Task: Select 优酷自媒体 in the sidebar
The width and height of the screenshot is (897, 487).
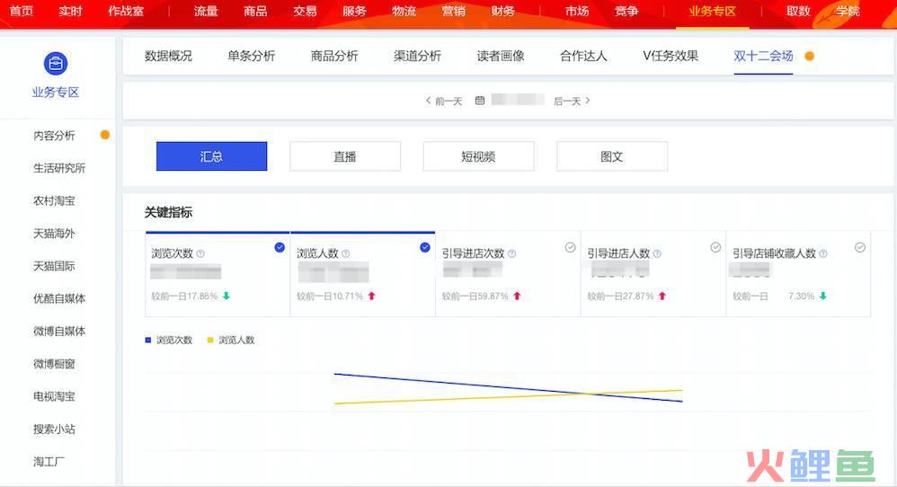Action: (59, 298)
